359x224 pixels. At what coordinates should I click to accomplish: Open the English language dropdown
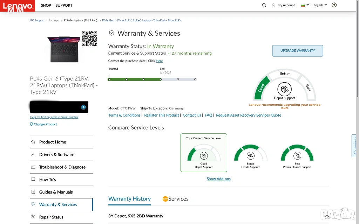coord(320,5)
